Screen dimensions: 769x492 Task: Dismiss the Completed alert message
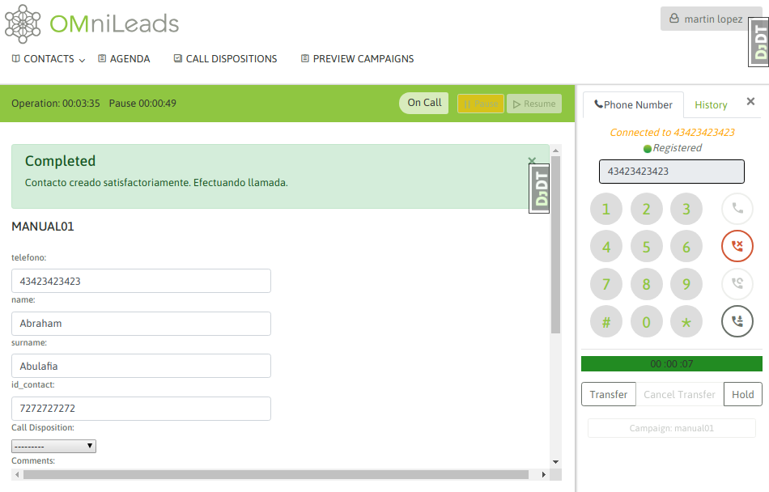click(x=532, y=161)
